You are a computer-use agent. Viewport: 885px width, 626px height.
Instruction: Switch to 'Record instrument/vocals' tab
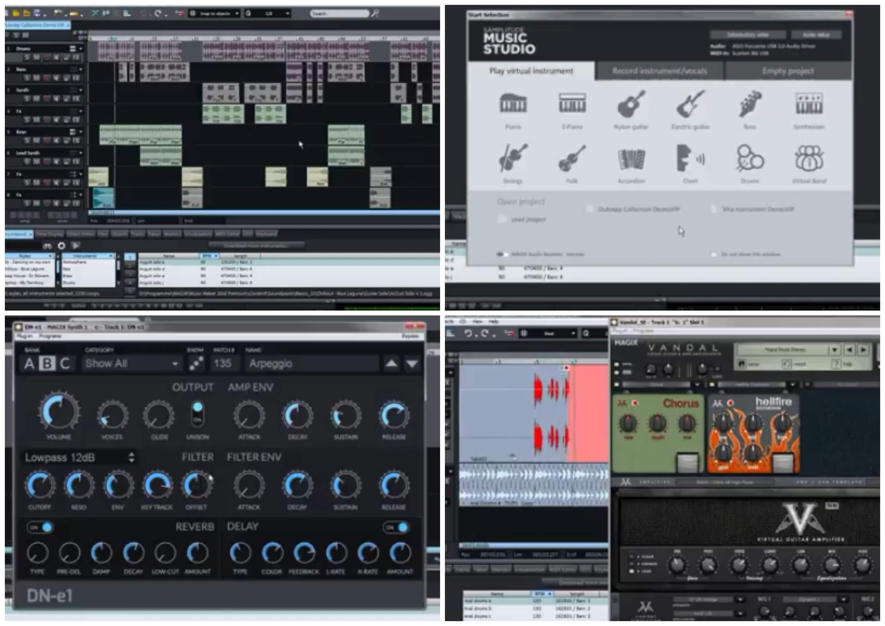[x=659, y=71]
